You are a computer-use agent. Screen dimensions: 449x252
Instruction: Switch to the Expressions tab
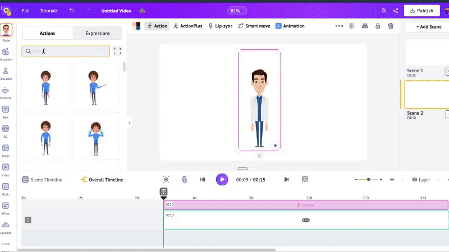point(97,33)
